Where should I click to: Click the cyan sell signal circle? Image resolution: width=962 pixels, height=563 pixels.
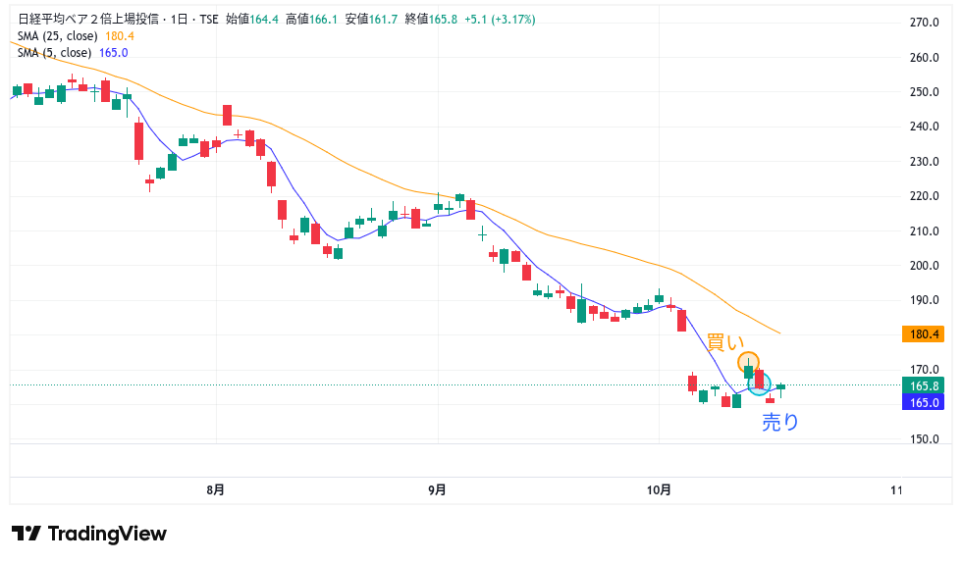760,384
